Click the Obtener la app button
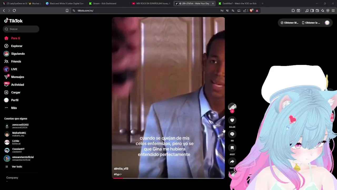Screen dimensions: 337x190 (x=311, y=23)
